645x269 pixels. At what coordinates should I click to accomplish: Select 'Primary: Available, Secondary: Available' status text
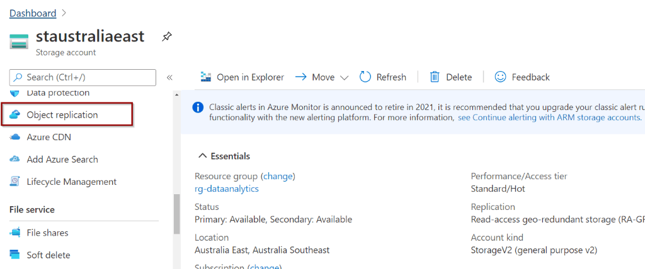(x=273, y=219)
